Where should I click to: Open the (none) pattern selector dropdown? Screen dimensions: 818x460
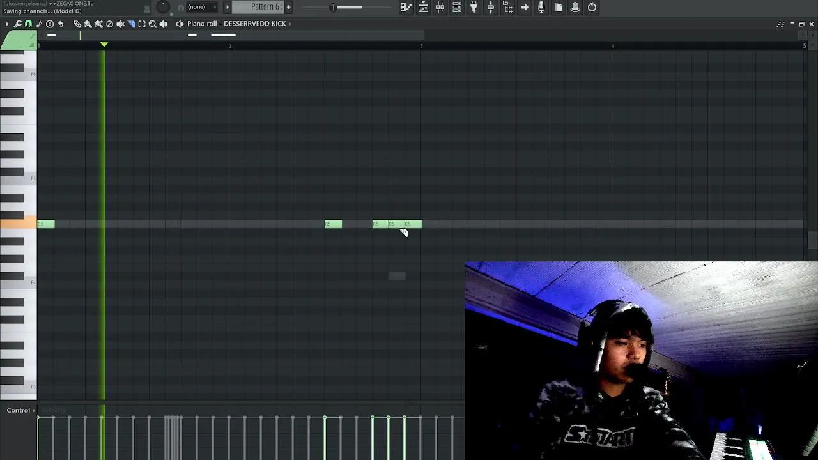coord(201,7)
